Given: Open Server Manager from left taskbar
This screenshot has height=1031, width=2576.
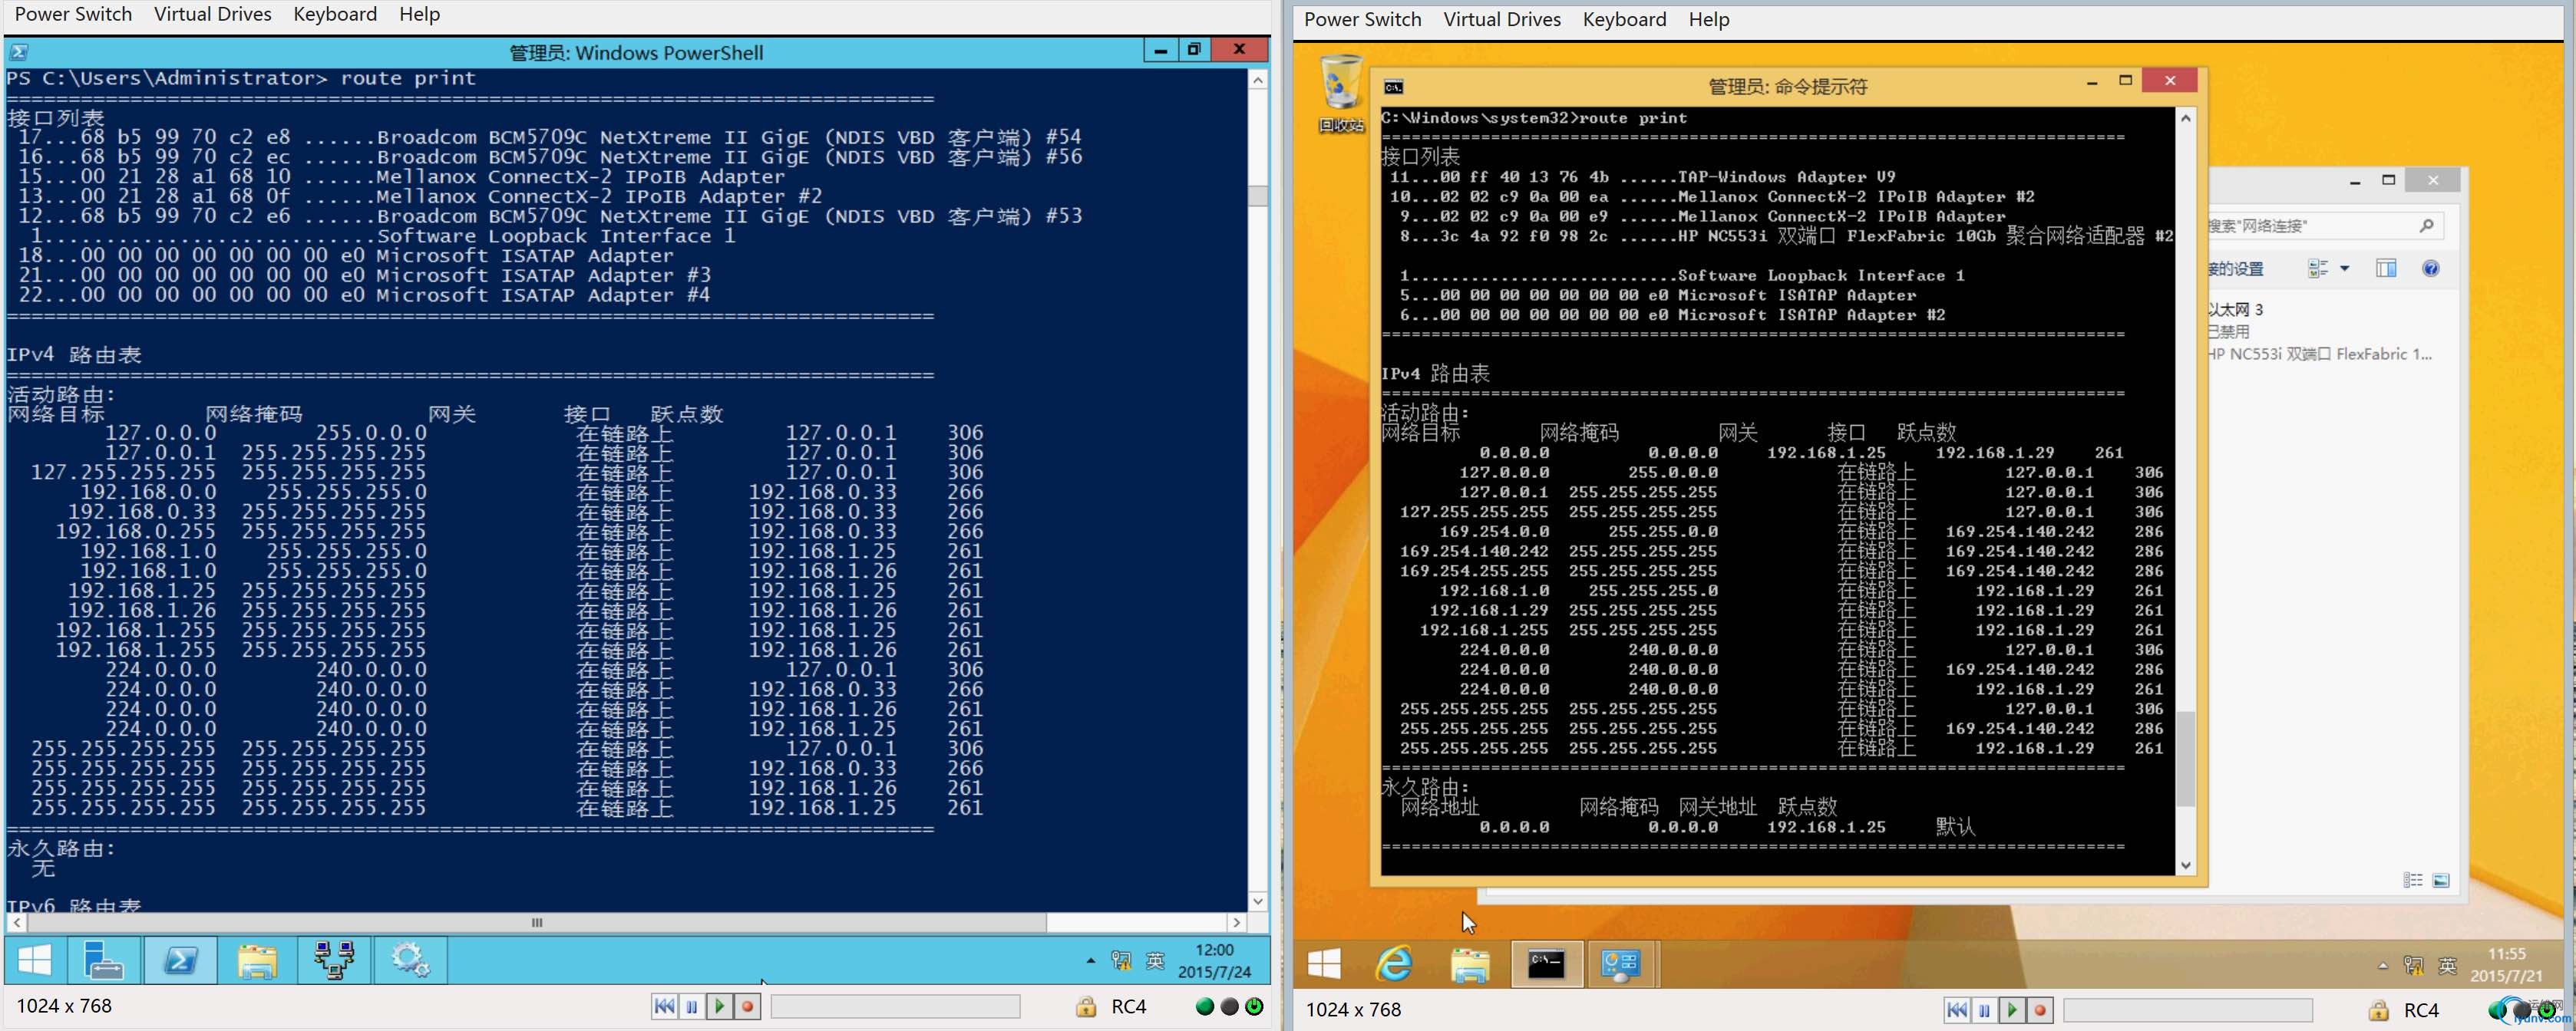Looking at the screenshot, I should [x=103, y=961].
